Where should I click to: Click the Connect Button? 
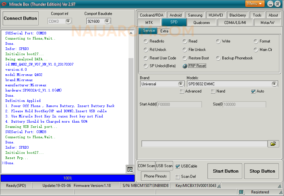pyautogui.click(x=20, y=18)
